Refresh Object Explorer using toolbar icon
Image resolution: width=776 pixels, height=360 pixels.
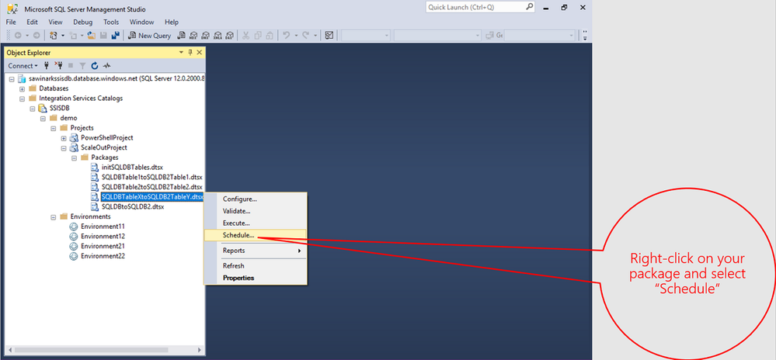point(95,65)
